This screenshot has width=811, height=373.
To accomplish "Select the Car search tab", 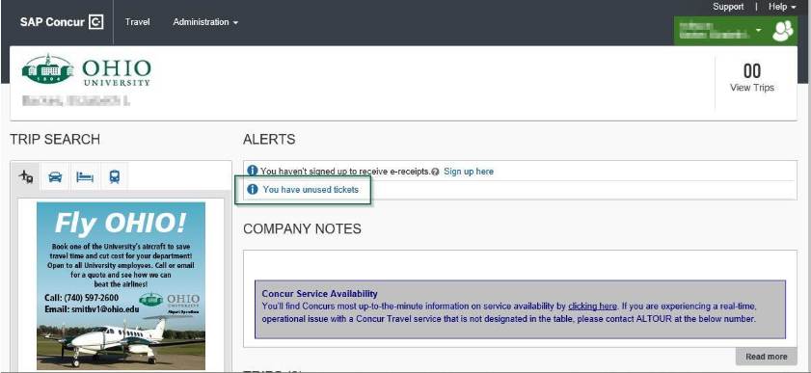I will pos(55,176).
